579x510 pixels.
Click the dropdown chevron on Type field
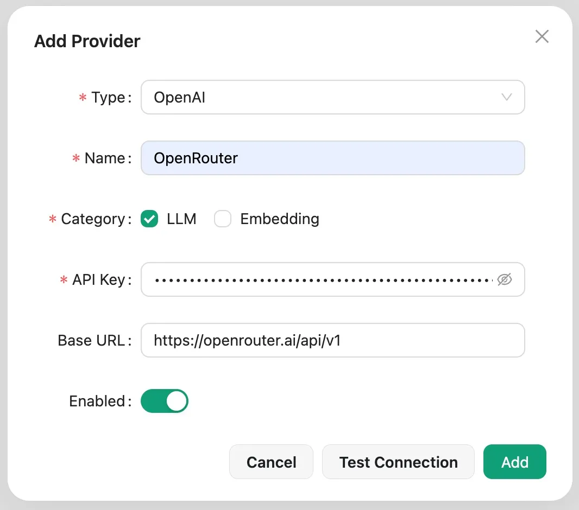[506, 97]
